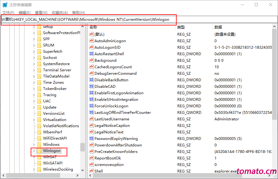The image size is (278, 179).
Task: Expand the TokenBroker tree node
Action: 34,89
